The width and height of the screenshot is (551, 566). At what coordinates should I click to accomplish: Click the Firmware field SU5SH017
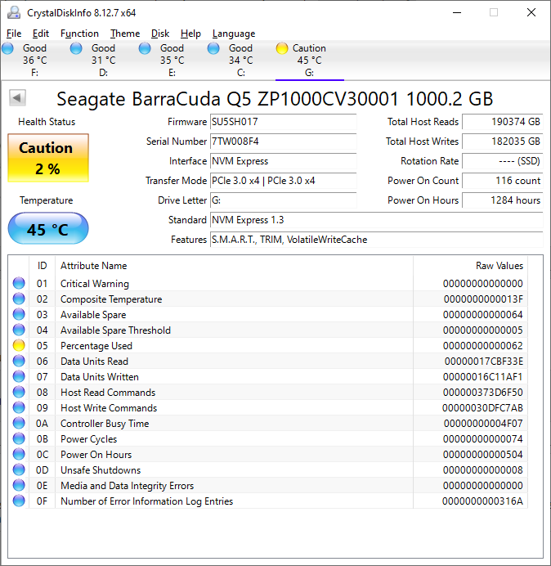[x=283, y=122]
